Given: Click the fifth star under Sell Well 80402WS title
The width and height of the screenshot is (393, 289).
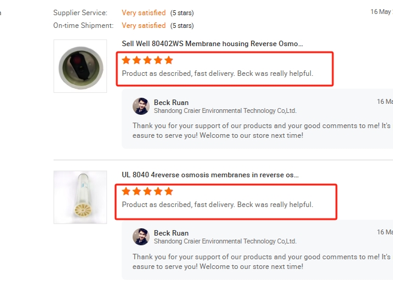Looking at the screenshot, I should tap(169, 60).
